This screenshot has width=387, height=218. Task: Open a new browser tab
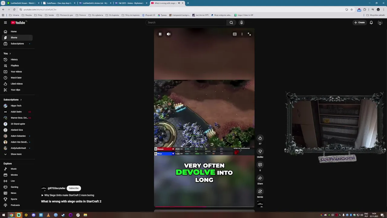(188, 3)
